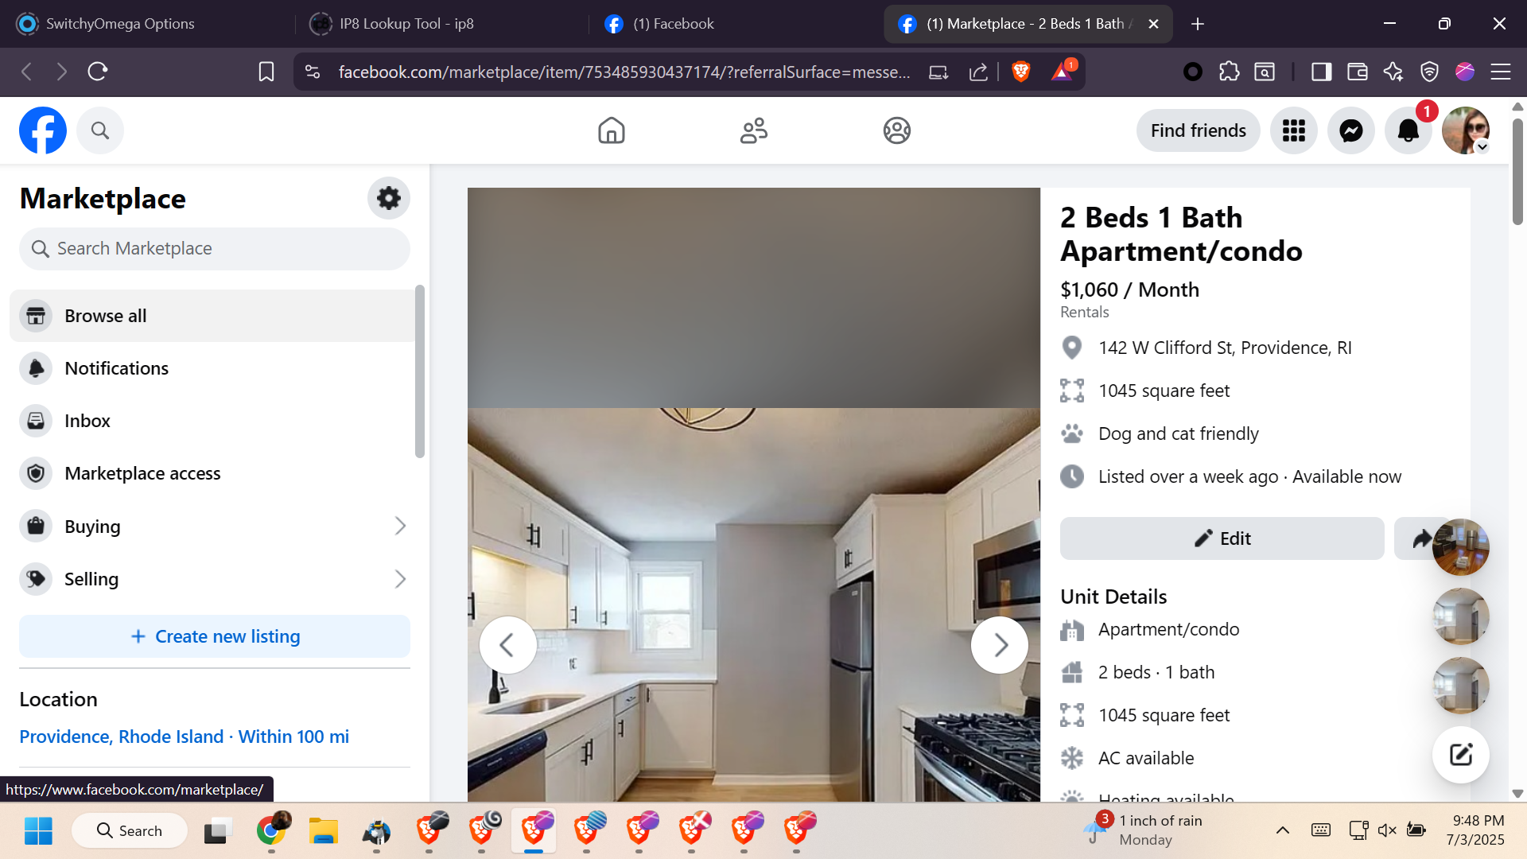
Task: Bookmark this page in browser
Action: [266, 72]
